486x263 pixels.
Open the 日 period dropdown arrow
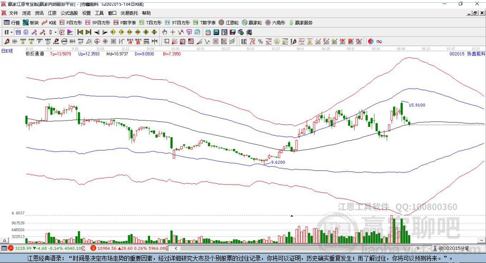11,32
